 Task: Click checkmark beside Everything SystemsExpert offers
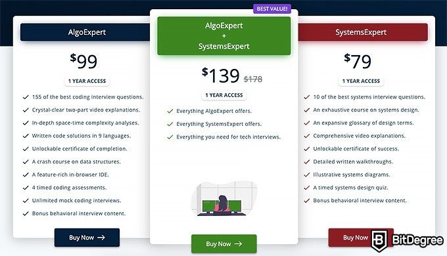170,124
